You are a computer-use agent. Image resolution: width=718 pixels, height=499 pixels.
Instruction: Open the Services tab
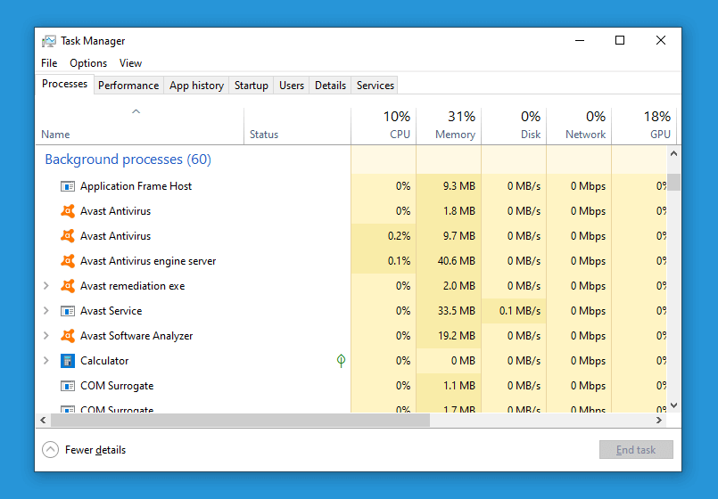pos(375,86)
